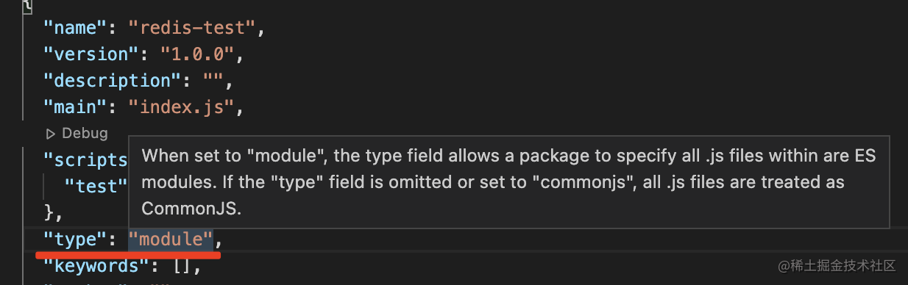Select the highlighted "module" value
This screenshot has width=908, height=285.
tap(171, 239)
